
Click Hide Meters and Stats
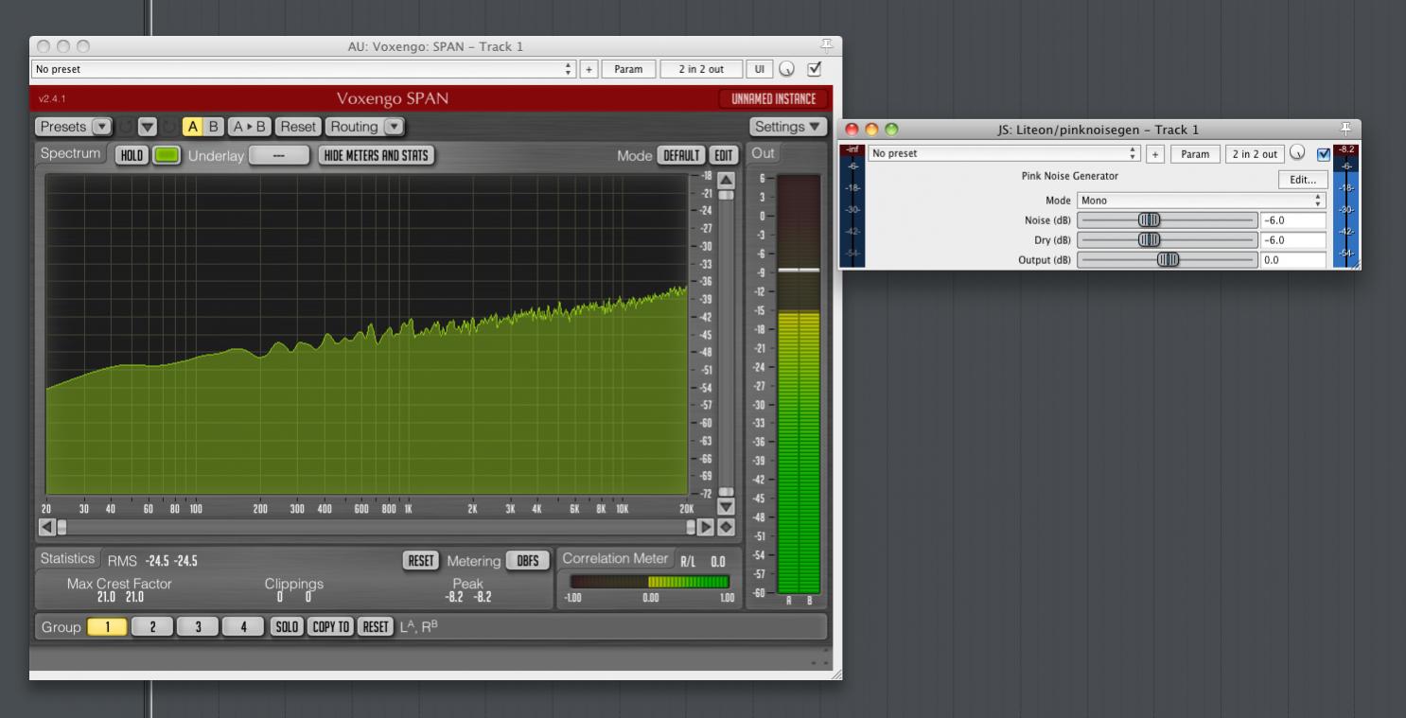[377, 155]
